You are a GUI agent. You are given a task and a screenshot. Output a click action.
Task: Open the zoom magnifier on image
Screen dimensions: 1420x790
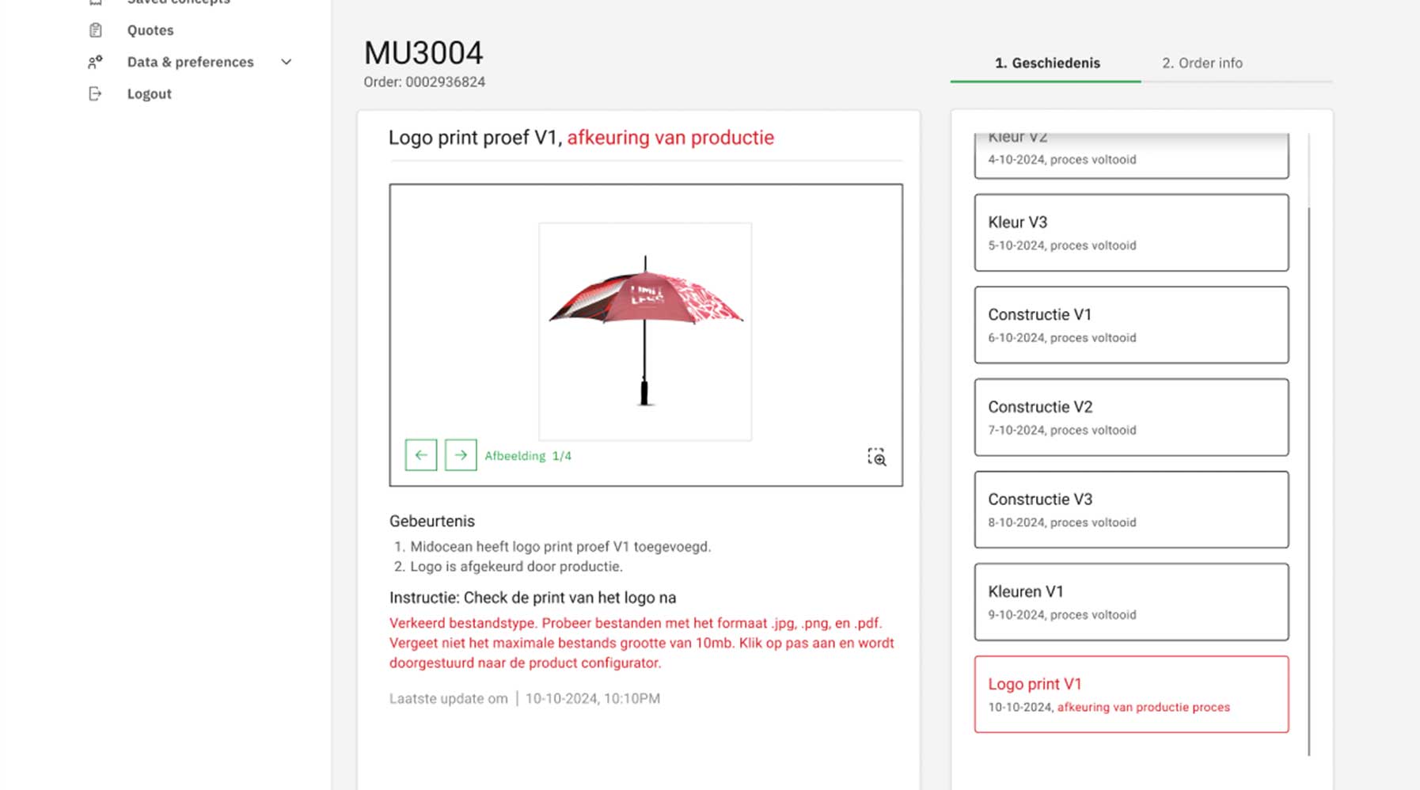(876, 457)
